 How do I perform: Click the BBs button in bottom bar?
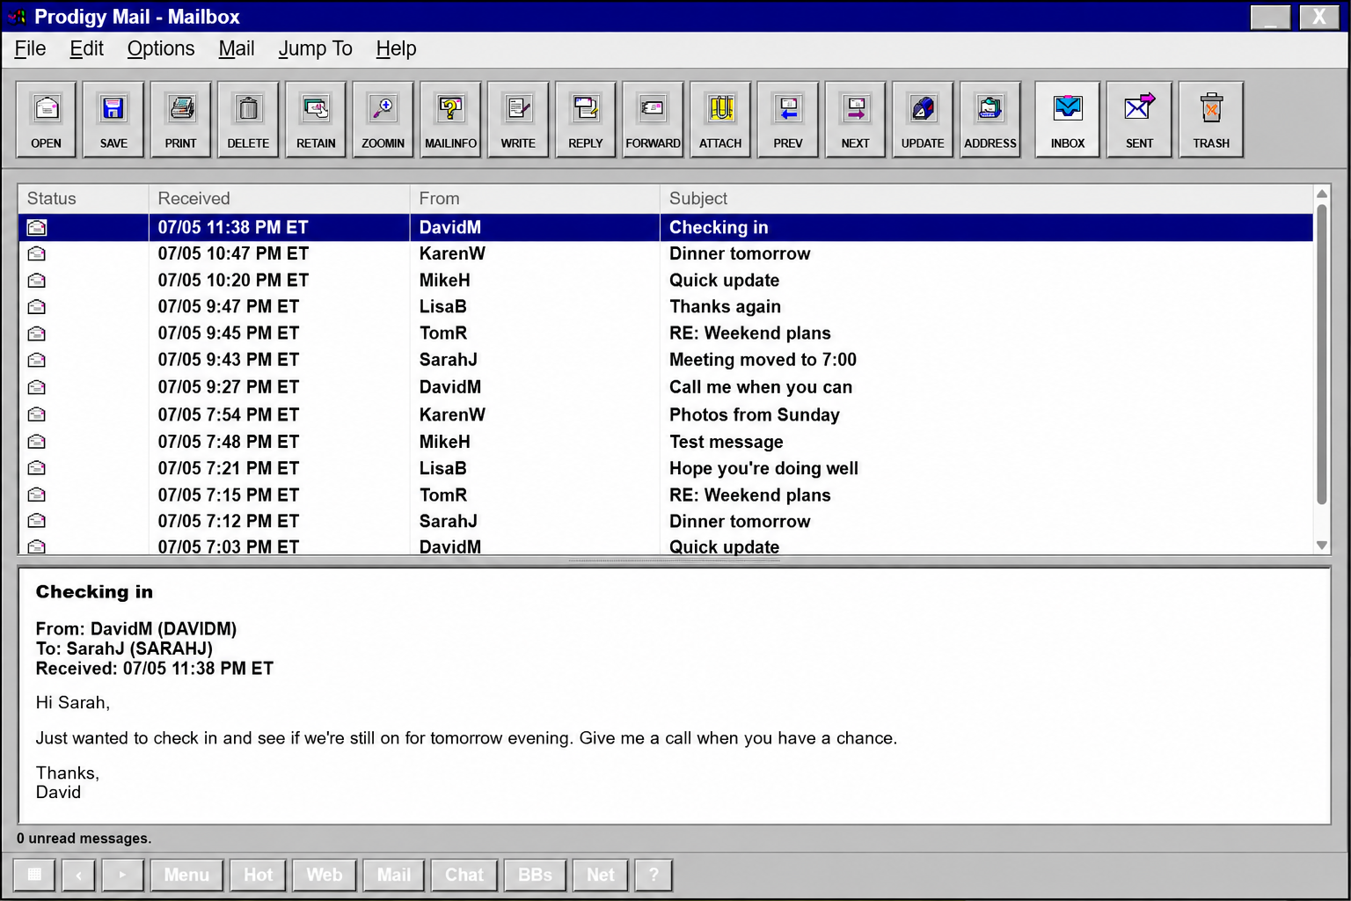pyautogui.click(x=535, y=875)
